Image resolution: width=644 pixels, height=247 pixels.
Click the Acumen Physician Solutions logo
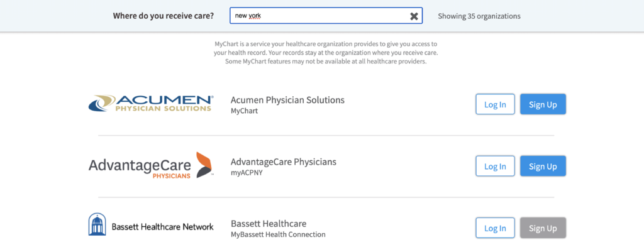[x=151, y=104]
